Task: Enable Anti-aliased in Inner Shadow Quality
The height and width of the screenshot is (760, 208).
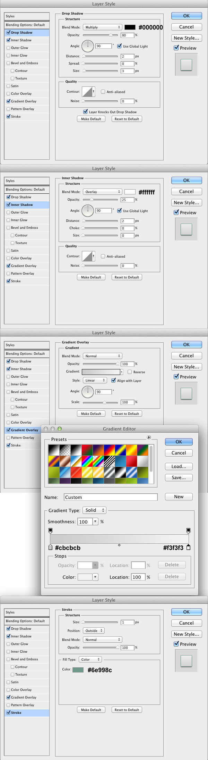Action: [x=103, y=256]
